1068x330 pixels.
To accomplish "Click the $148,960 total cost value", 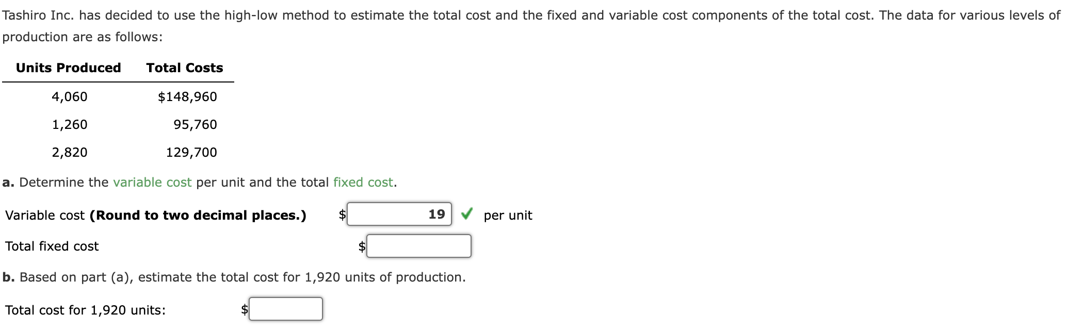I will (x=188, y=96).
